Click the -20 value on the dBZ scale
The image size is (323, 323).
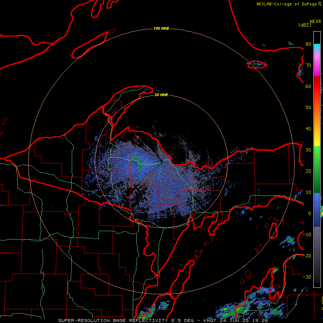pyautogui.click(x=307, y=256)
